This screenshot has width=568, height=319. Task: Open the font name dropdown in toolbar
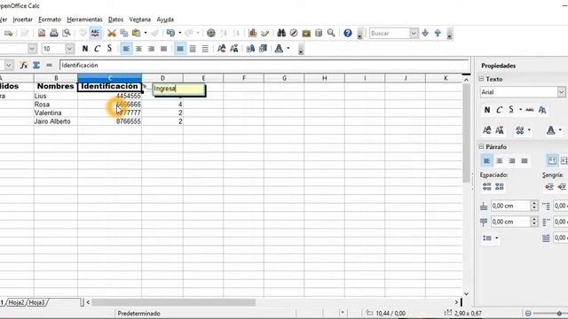point(32,49)
